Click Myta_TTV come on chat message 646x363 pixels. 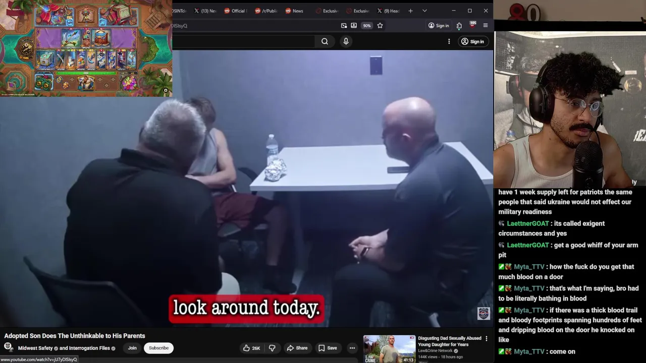pos(537,351)
